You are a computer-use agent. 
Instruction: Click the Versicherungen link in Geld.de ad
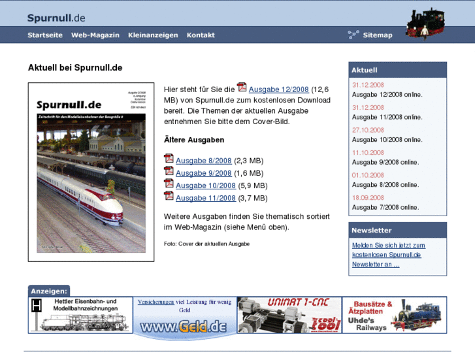click(156, 302)
